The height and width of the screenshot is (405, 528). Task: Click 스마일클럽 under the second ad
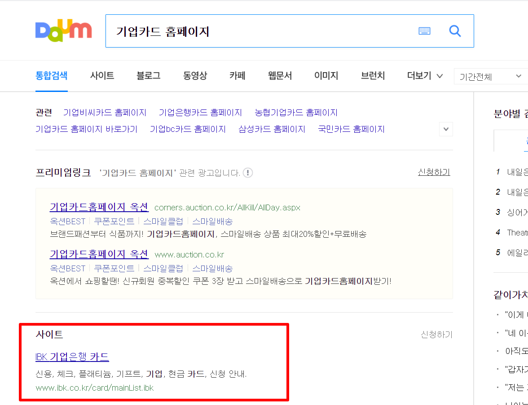click(163, 268)
